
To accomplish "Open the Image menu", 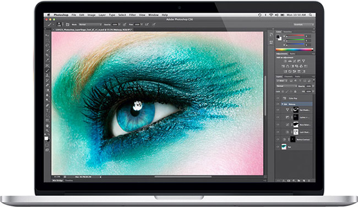I will coord(91,15).
